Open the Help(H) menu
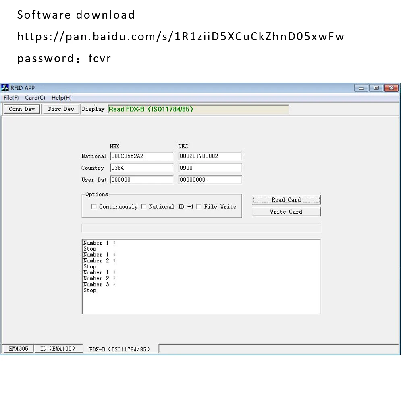This screenshot has width=403, height=403. [61, 98]
